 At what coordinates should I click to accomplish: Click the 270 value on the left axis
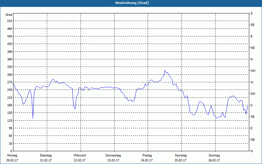pos(10,82)
